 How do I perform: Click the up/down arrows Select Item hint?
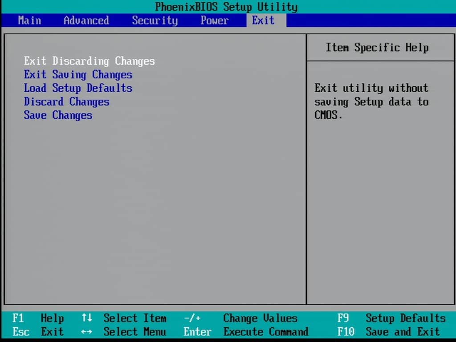coord(124,318)
